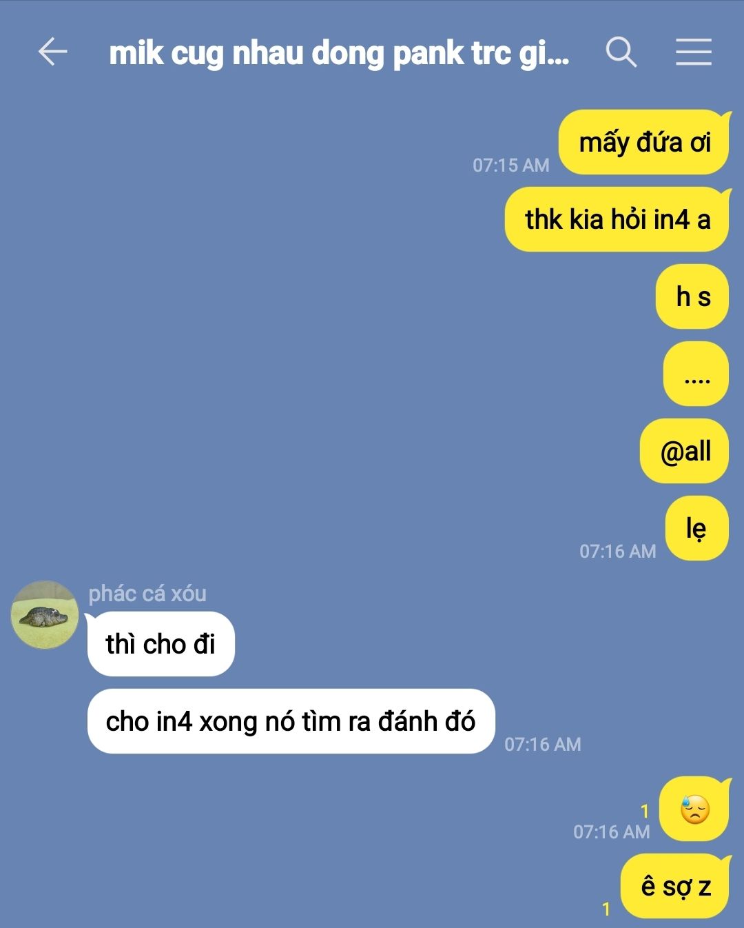
Task: Tap read count beside 'ê sợ z'
Action: coord(606,909)
